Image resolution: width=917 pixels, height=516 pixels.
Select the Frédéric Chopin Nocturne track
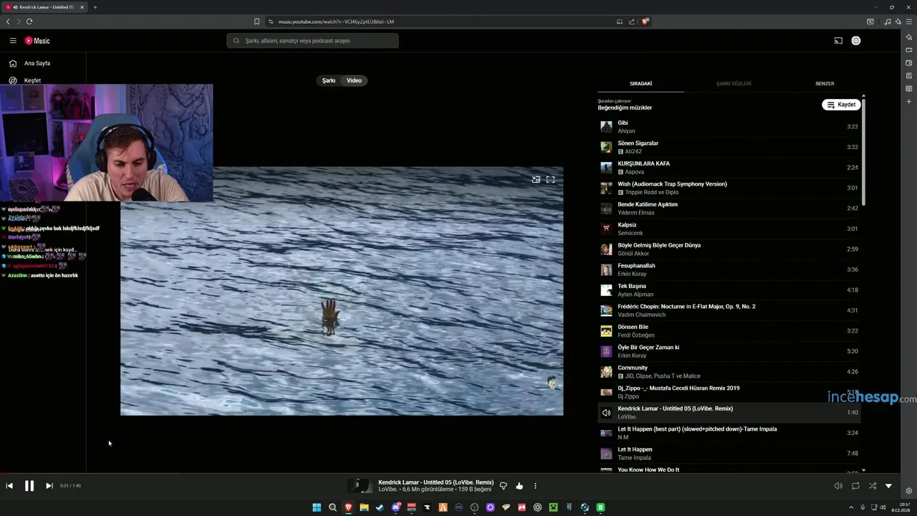coord(729,310)
